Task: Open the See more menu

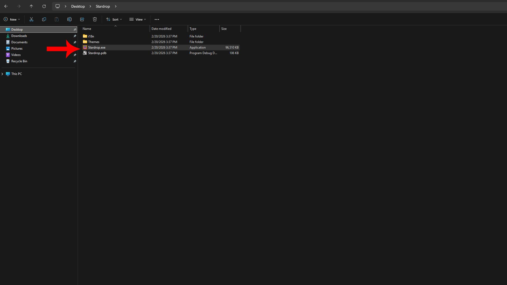Action: tap(157, 19)
